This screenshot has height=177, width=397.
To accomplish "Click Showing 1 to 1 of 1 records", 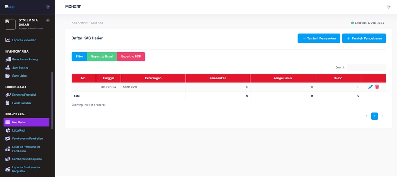I will [x=88, y=105].
